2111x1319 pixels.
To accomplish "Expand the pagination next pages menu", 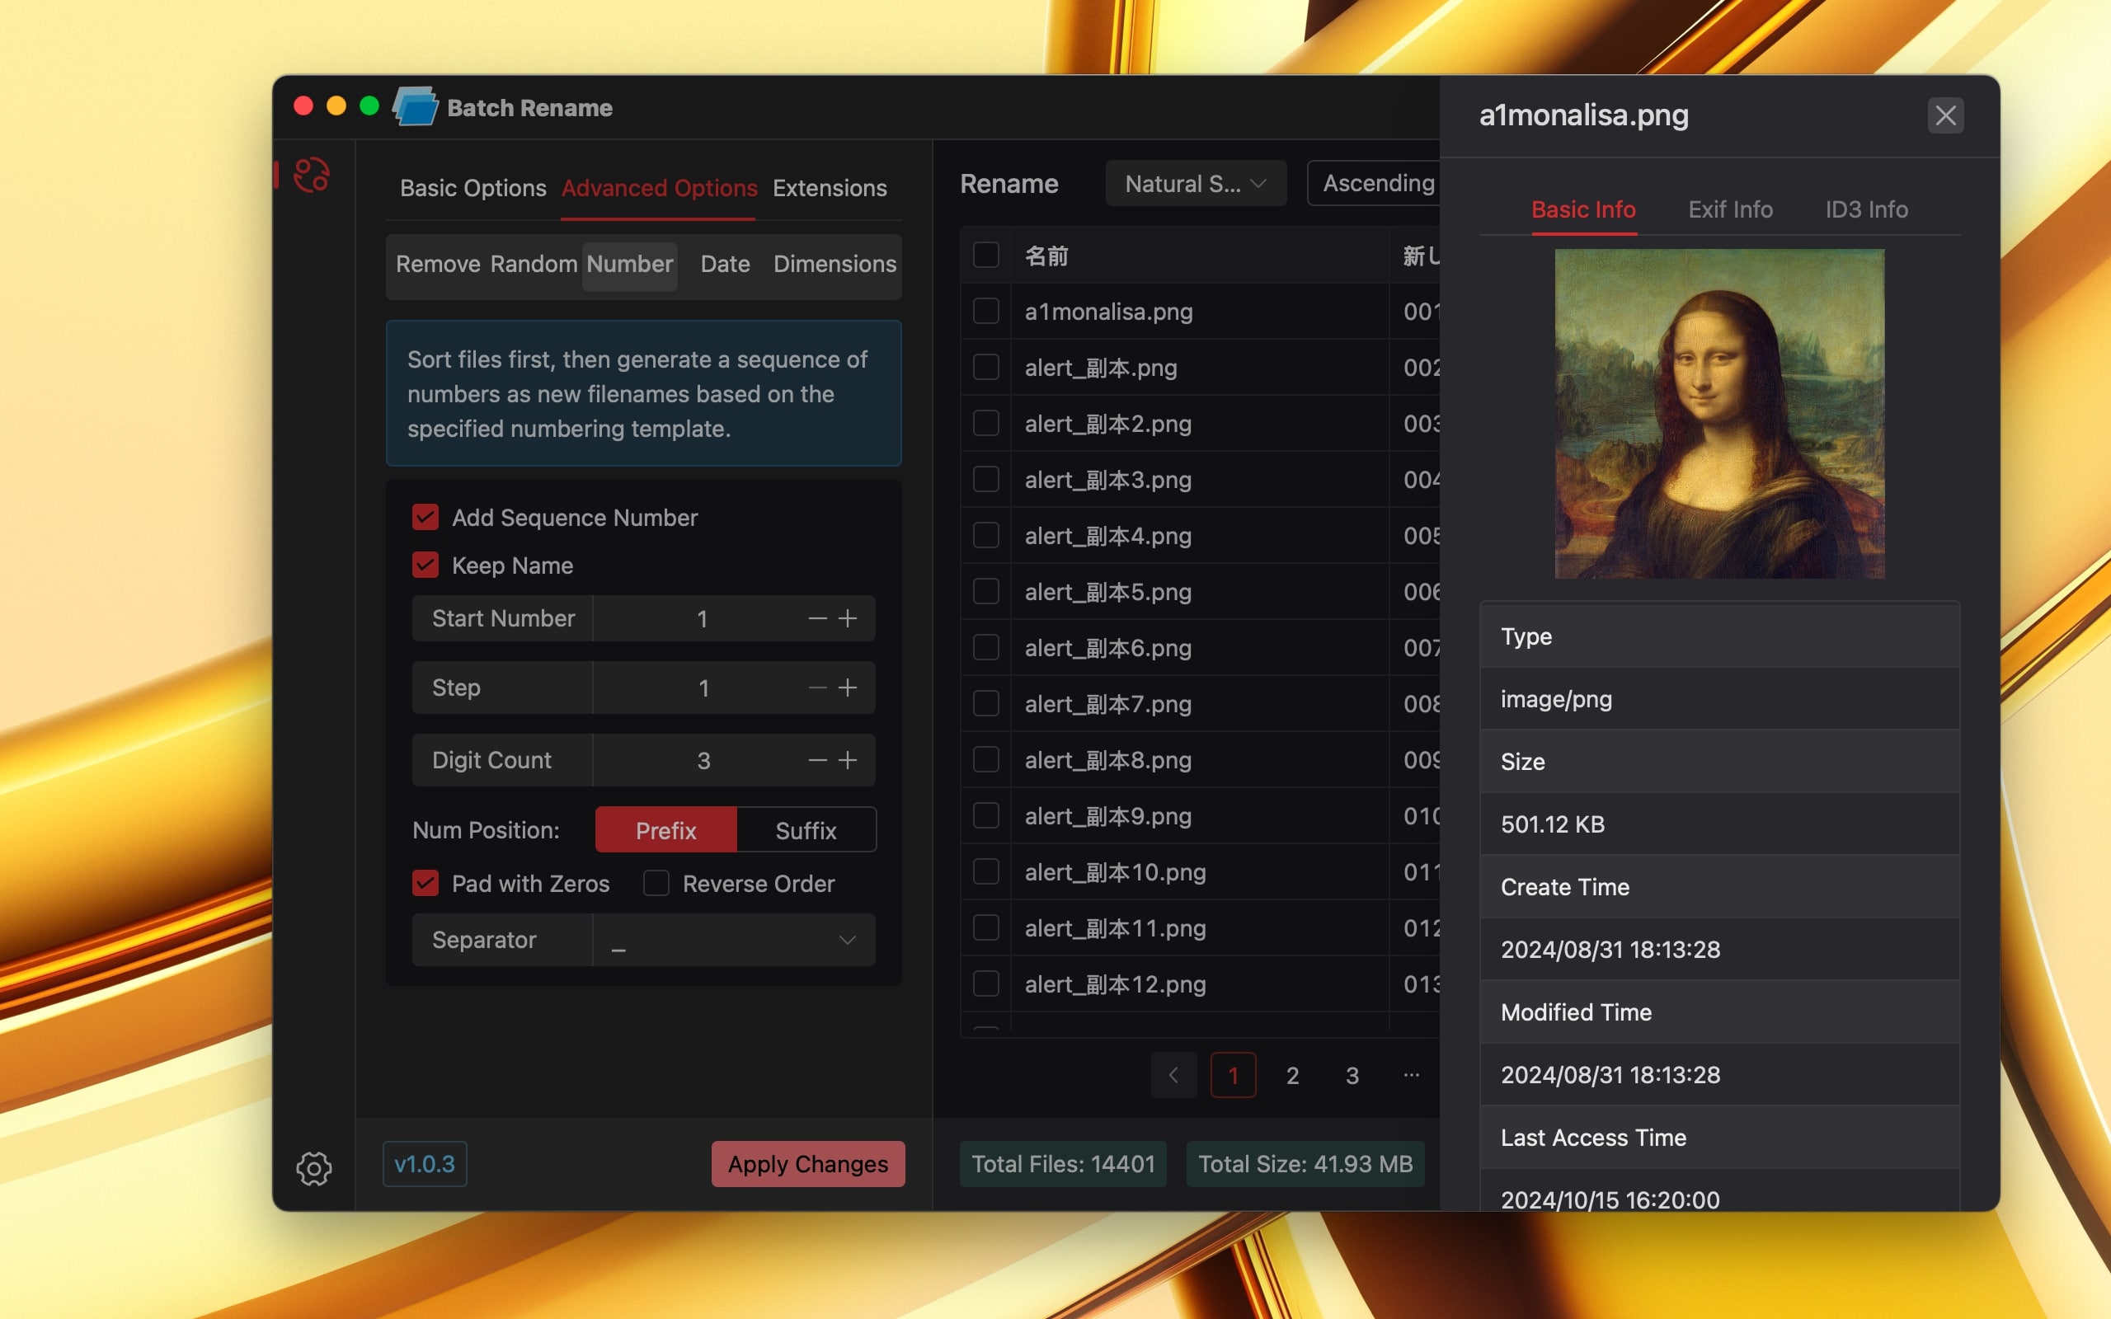I will (1409, 1074).
